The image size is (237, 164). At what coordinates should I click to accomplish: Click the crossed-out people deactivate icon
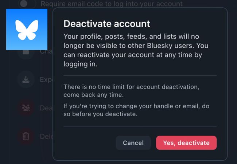pyautogui.click(x=26, y=108)
